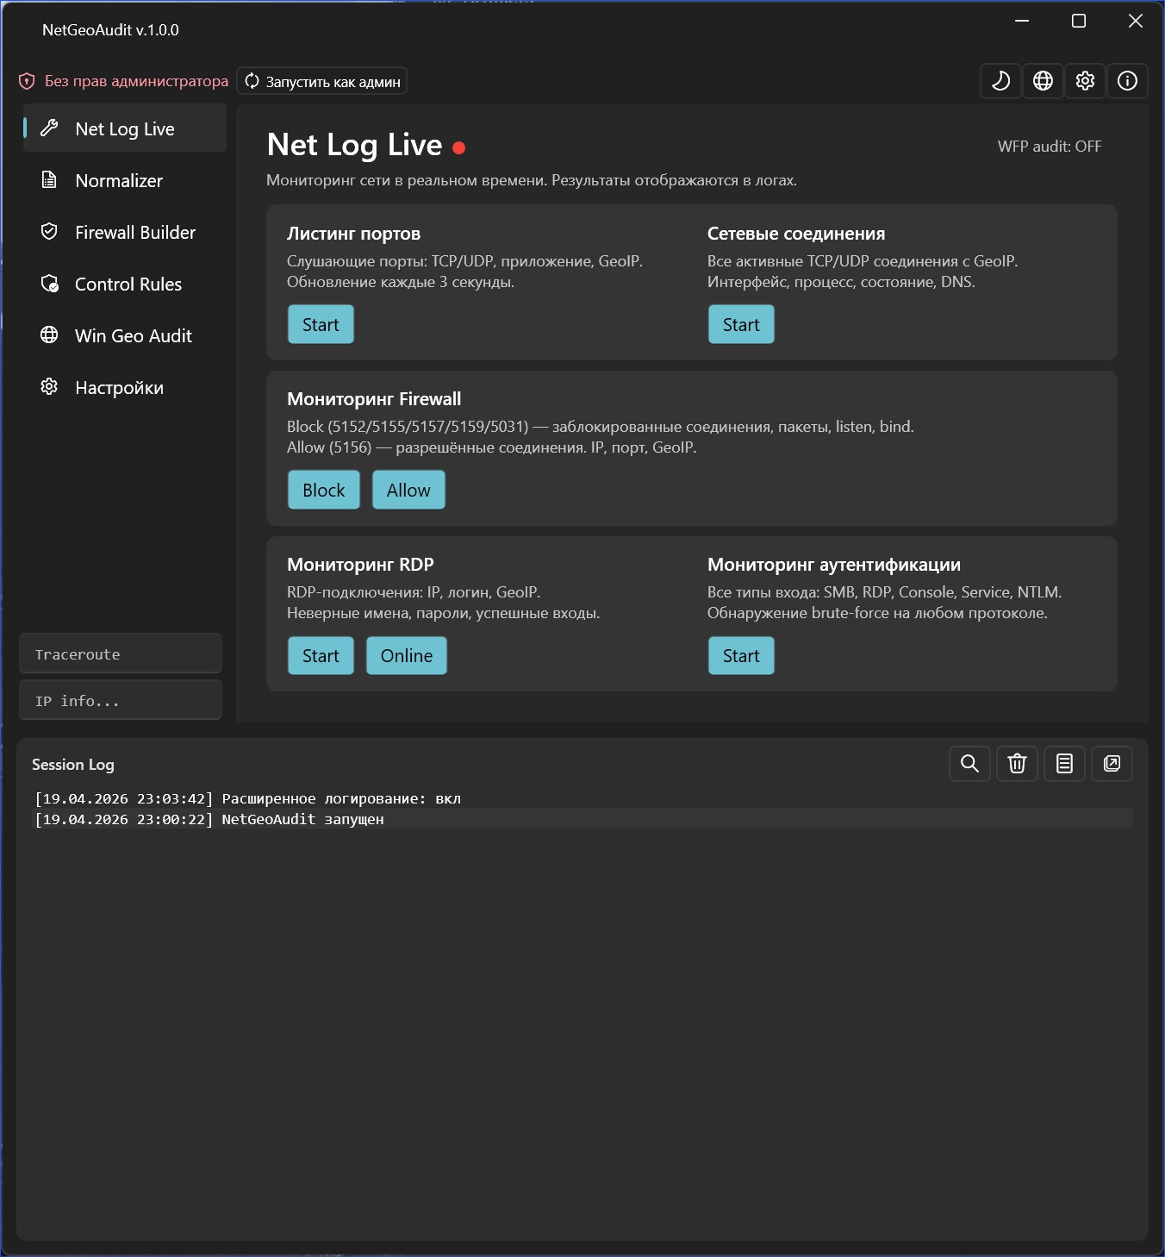The height and width of the screenshot is (1257, 1165).
Task: Open settings via the top gear icon
Action: [x=1085, y=81]
